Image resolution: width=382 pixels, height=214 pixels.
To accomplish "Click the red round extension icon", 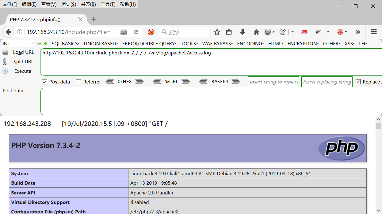I will pos(340,32).
